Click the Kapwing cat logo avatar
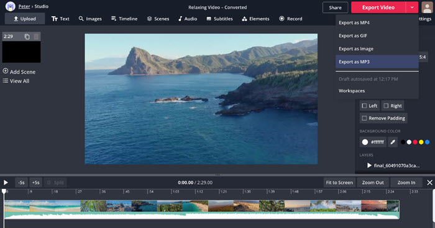435x228 pixels. click(11, 6)
